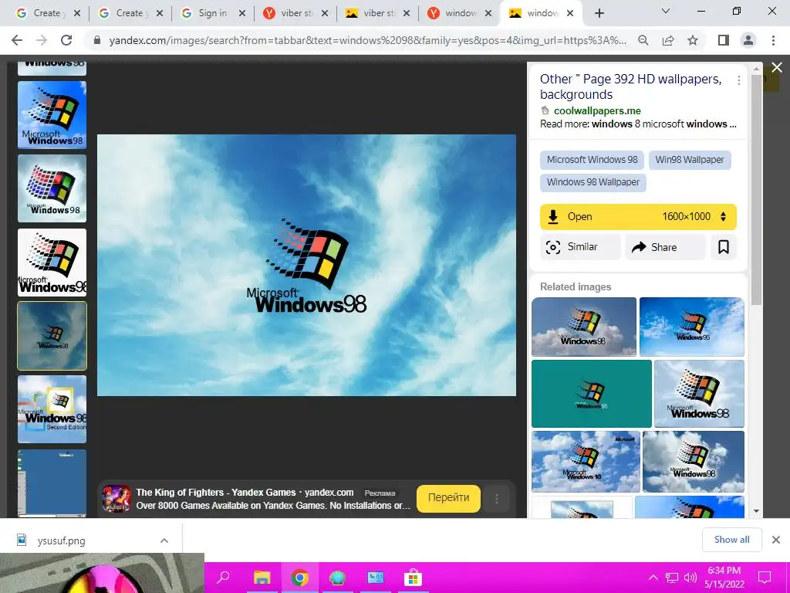The width and height of the screenshot is (790, 593).
Task: Expand the tab search chevron
Action: click(666, 11)
